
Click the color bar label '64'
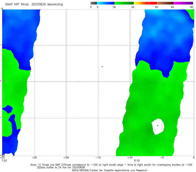172,7
